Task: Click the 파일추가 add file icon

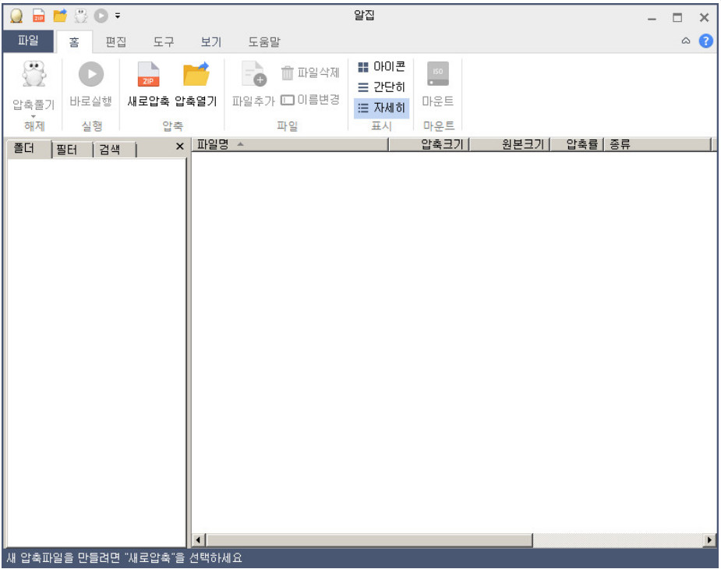Action: (254, 74)
